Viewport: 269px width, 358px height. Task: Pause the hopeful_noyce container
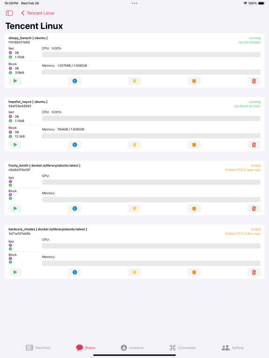[x=134, y=145]
